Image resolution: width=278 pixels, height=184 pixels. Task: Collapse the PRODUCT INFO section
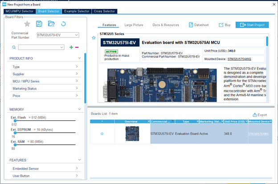pos(79,58)
